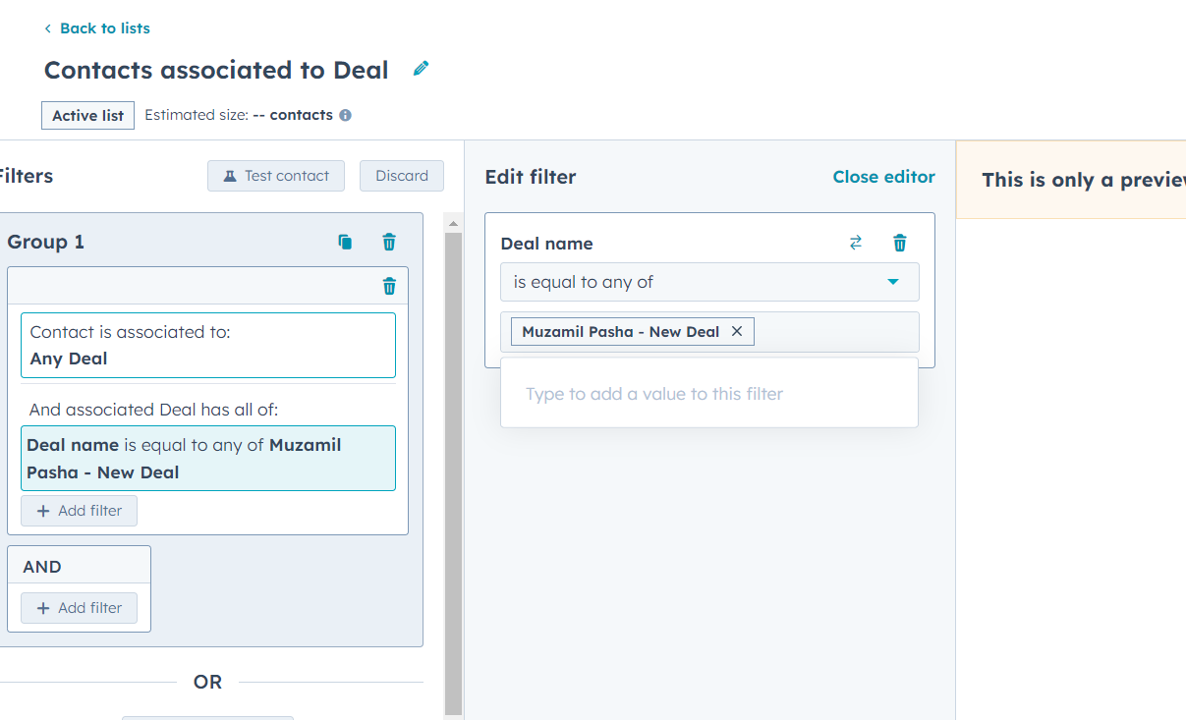Click the swap icon beside Deal name

[855, 242]
